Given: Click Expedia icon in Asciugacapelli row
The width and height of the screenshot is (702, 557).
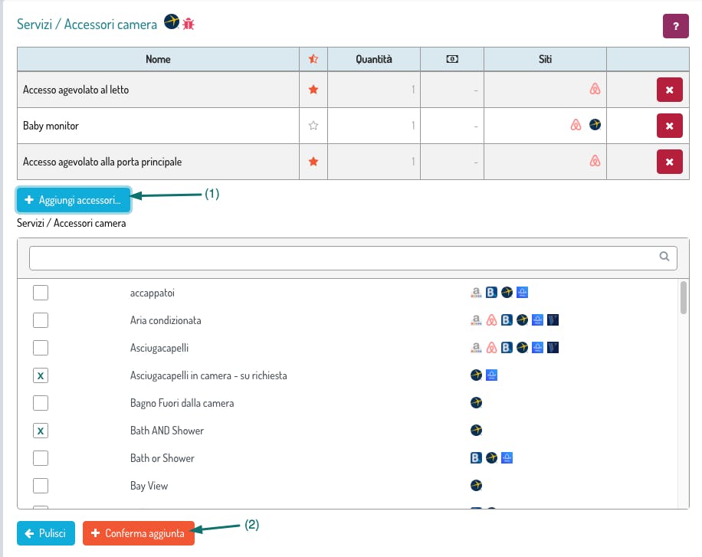Looking at the screenshot, I should tap(522, 347).
